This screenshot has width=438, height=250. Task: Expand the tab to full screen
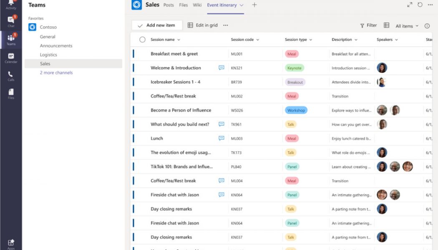410,5
